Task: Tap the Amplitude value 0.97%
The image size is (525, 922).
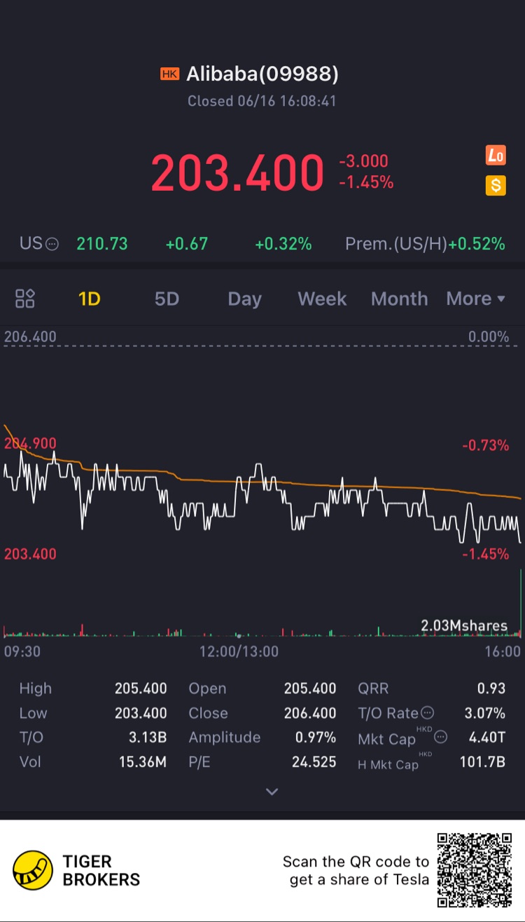Action: tap(315, 738)
